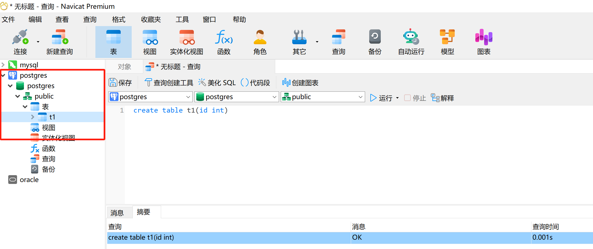Open the postgres database combo box

point(236,97)
